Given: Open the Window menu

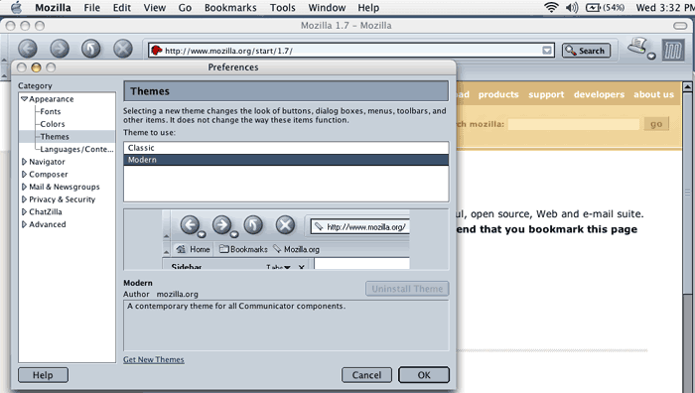Looking at the screenshot, I should pos(327,8).
